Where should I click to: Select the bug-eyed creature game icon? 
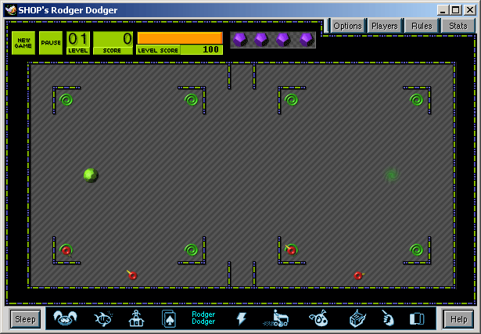tap(319, 318)
